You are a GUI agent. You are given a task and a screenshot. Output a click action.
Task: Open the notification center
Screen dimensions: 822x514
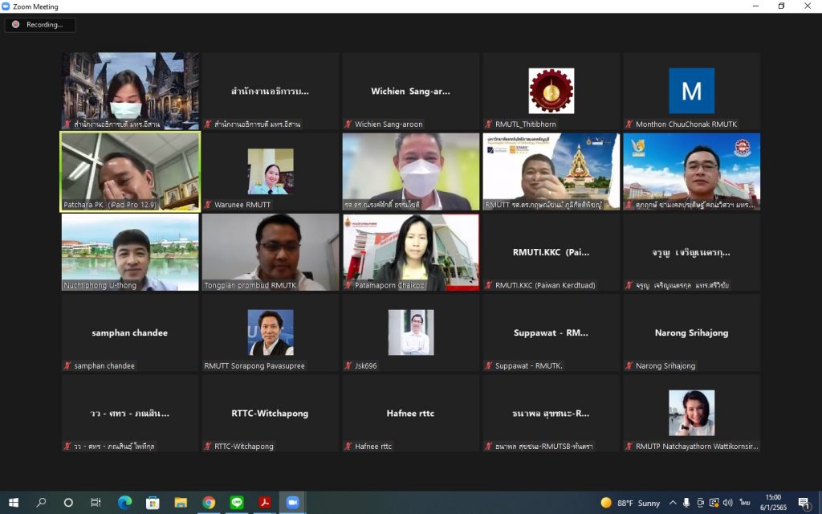click(x=804, y=503)
